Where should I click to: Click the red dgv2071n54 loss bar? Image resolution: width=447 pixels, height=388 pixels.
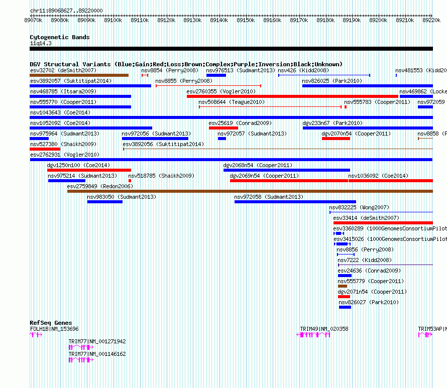pyautogui.click(x=344, y=297)
